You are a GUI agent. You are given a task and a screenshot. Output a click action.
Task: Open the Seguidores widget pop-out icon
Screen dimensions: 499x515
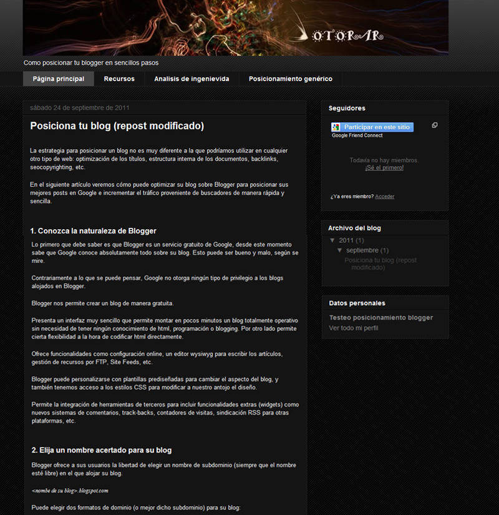tap(435, 125)
